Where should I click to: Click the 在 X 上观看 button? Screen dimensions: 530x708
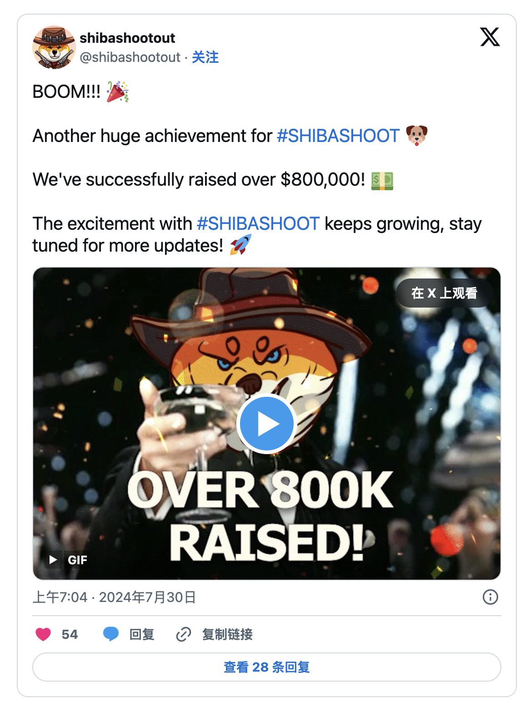pyautogui.click(x=444, y=293)
